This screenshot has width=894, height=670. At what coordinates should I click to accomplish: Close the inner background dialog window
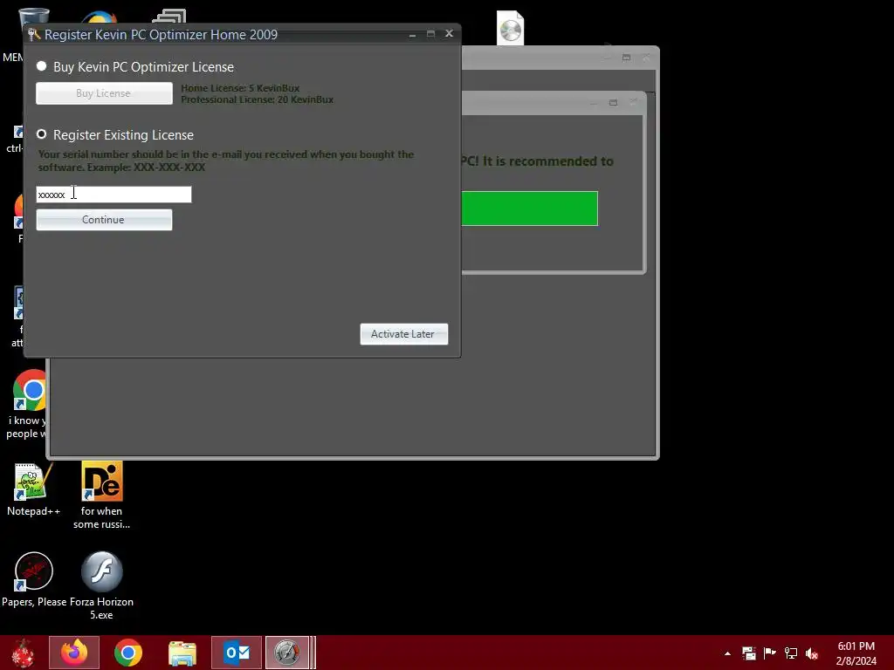tap(633, 103)
